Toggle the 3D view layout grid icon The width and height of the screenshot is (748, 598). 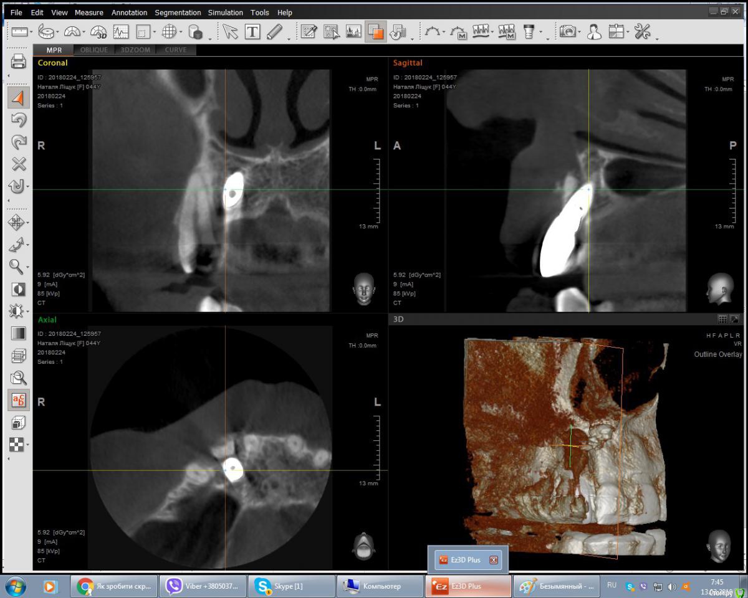[x=722, y=319]
